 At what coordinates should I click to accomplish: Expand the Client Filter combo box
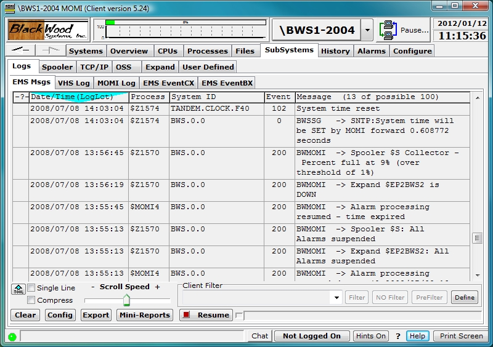pos(336,298)
